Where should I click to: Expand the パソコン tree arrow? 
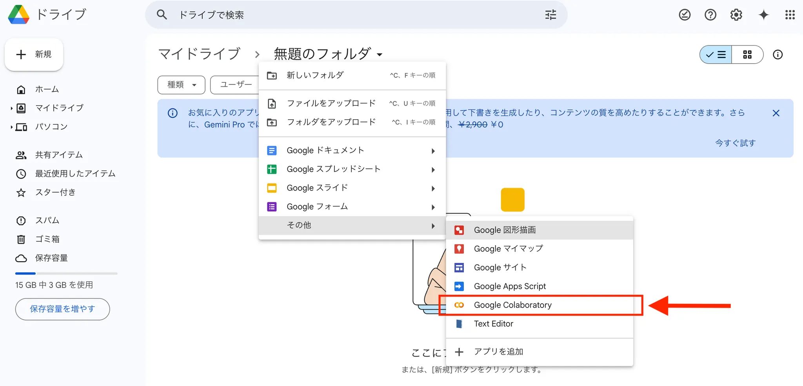pyautogui.click(x=11, y=127)
